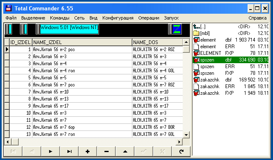Click vertical scrollbar up arrow in grid
This screenshot has height=160, width=273.
pyautogui.click(x=186, y=42)
